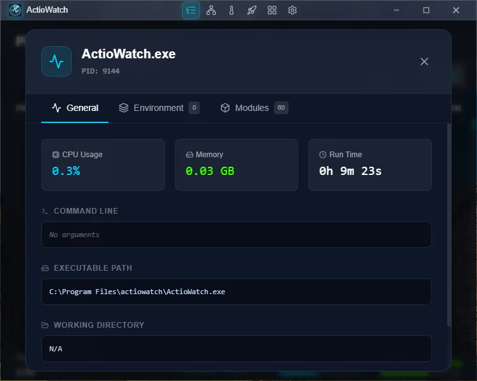Viewport: 477px width, 381px height.
Task: Click the ActioWatch app logo
Action: (15, 10)
